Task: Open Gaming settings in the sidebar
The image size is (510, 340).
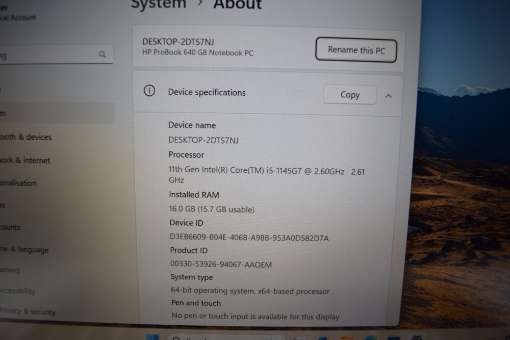Action: 10,270
